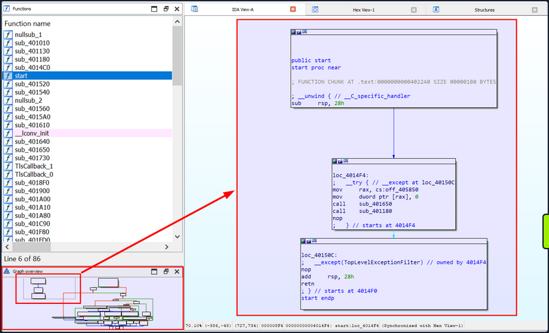Select function sub_401A80

87,215
